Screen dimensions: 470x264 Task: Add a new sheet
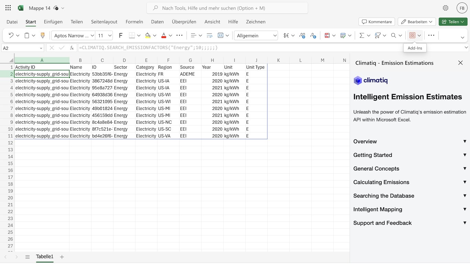pos(62,257)
